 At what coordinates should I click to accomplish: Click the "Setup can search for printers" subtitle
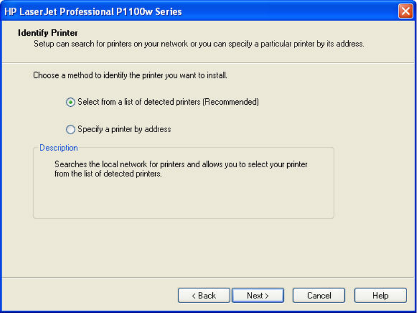click(x=198, y=44)
